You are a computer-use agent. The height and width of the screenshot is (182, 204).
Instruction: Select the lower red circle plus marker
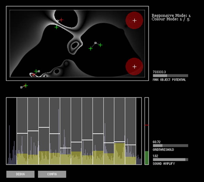pos(134,67)
